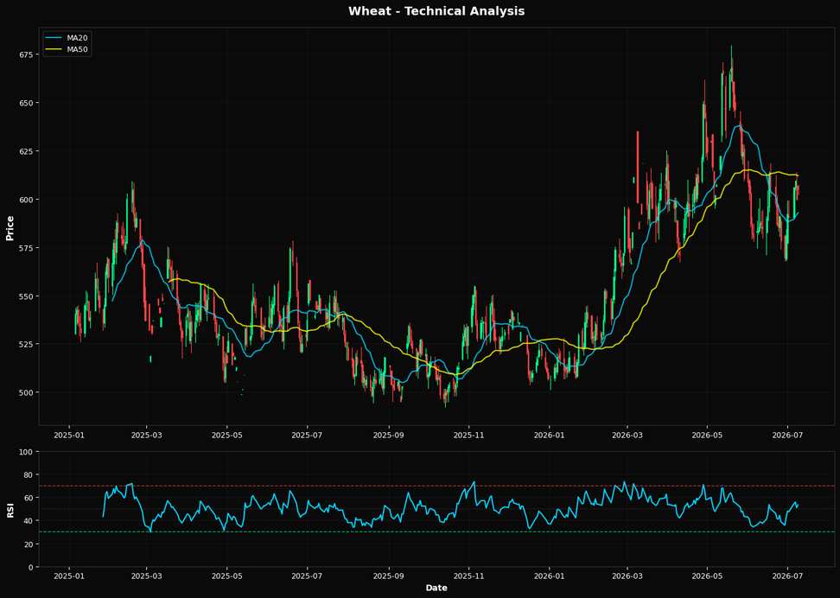Click the RSI axis tick labeled 0
840x598 pixels.
point(30,567)
